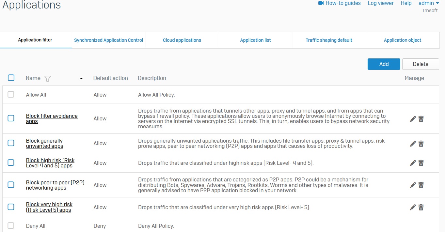
Task: Edit the Block peer to peer networking apps
Action: click(x=413, y=185)
